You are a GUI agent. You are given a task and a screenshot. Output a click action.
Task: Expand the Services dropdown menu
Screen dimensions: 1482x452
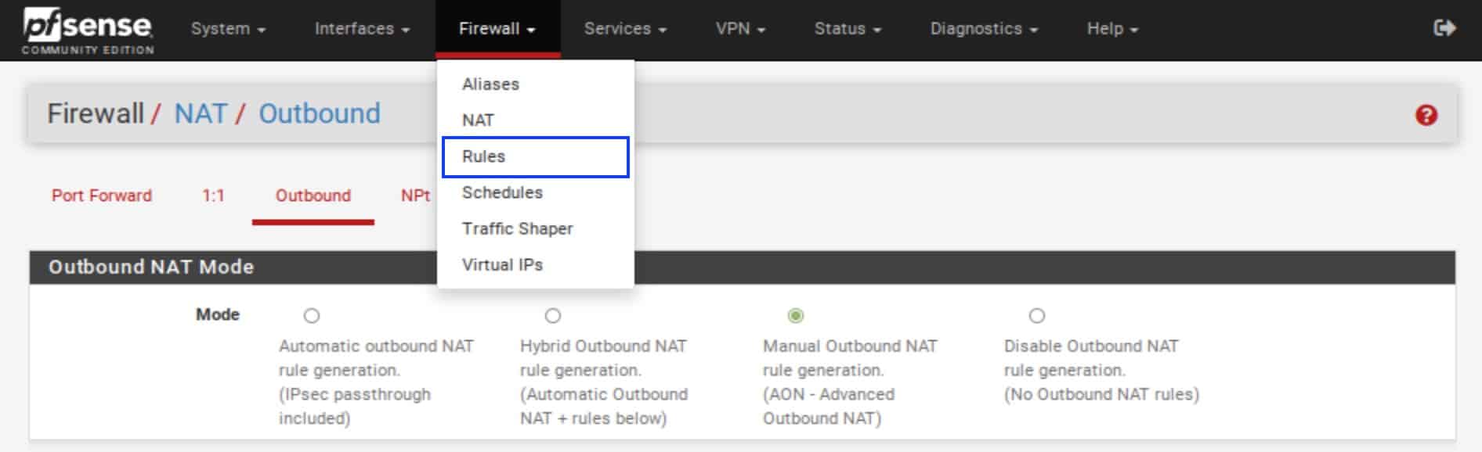[625, 29]
